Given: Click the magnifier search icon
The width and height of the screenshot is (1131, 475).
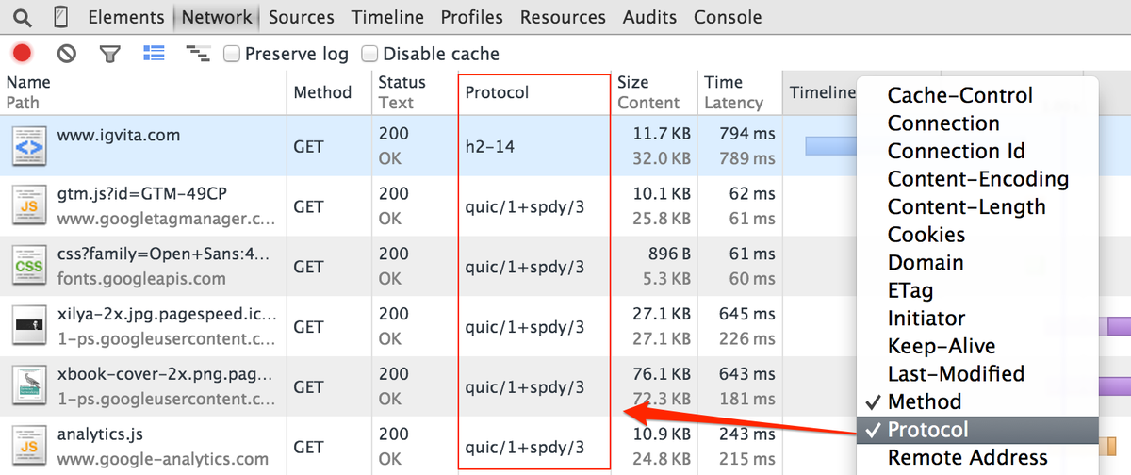Looking at the screenshot, I should point(23,17).
